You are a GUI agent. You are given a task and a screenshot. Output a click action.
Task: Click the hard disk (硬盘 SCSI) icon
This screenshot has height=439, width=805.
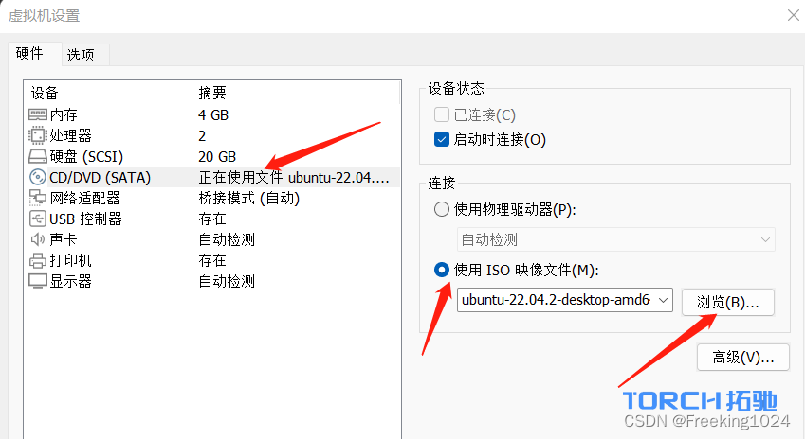pos(38,156)
